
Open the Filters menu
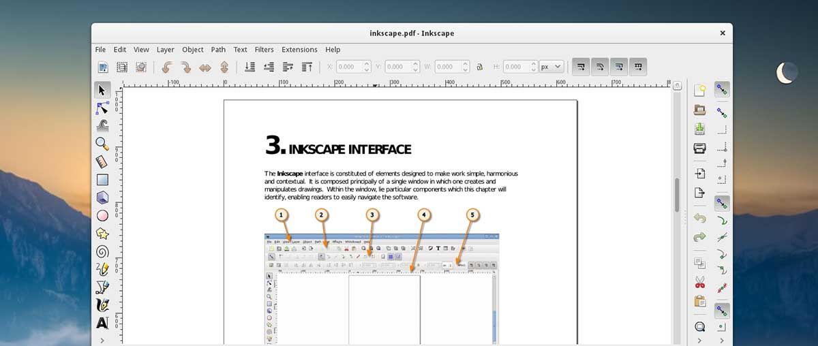[264, 50]
